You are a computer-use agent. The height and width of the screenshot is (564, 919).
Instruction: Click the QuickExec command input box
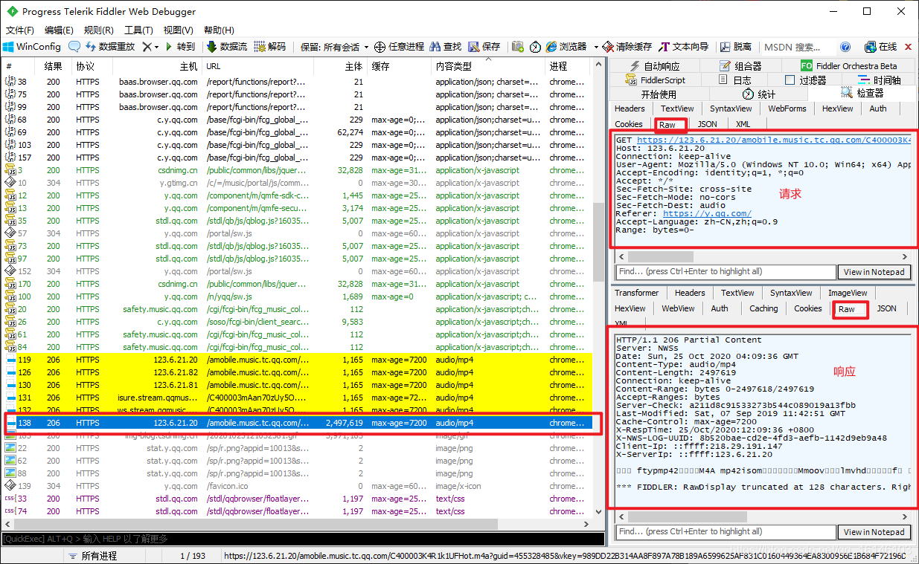tap(301, 539)
